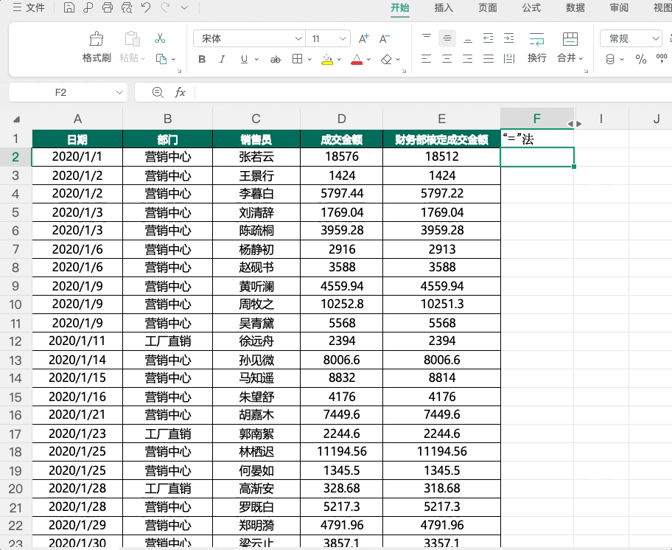Image resolution: width=672 pixels, height=550 pixels.
Task: Click the zoom magnifier in the formula bar
Action: (158, 92)
